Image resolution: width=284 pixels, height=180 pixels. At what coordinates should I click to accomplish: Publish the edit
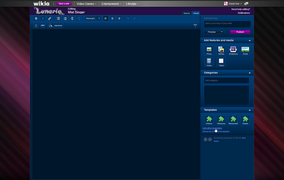tap(240, 32)
